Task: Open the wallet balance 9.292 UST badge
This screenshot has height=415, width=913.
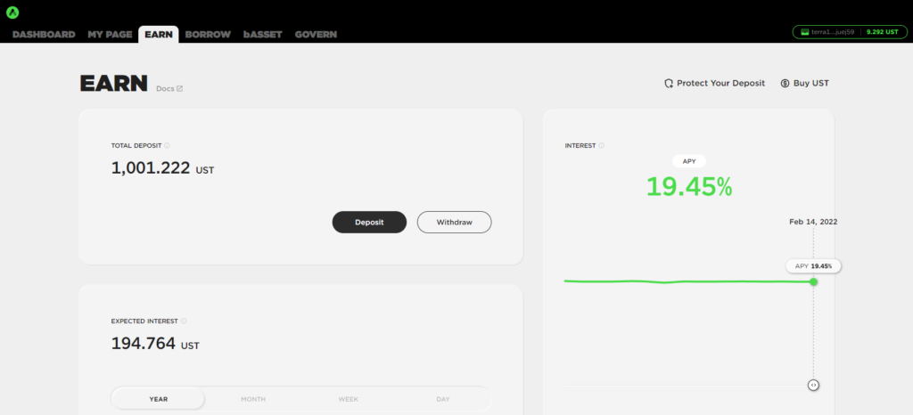Action: point(882,32)
